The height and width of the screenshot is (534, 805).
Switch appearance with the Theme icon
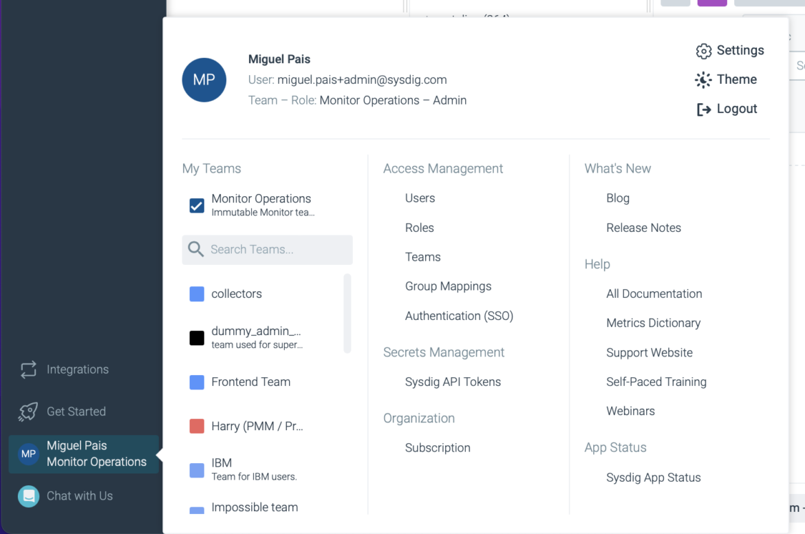click(x=702, y=79)
